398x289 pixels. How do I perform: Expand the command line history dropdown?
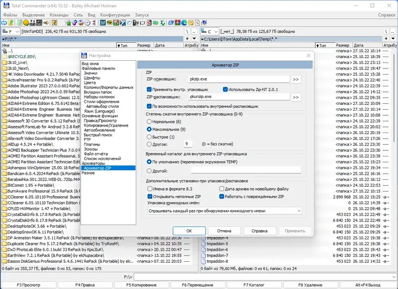pos(394,277)
